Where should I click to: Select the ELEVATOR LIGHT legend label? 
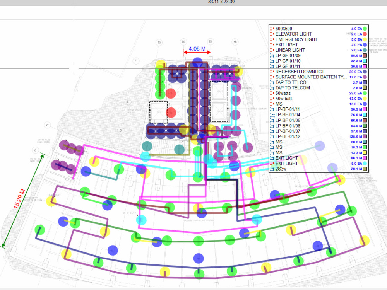point(293,34)
